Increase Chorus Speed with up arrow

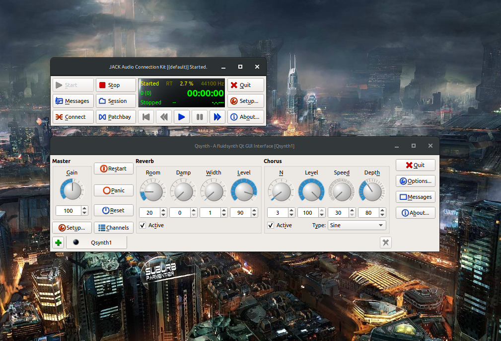click(352, 210)
